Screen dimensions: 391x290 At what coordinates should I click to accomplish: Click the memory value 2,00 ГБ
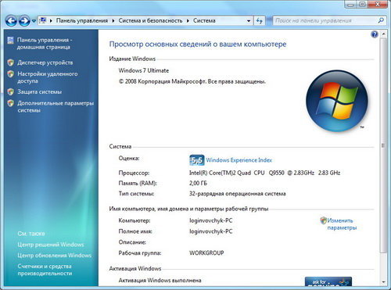[198, 183]
